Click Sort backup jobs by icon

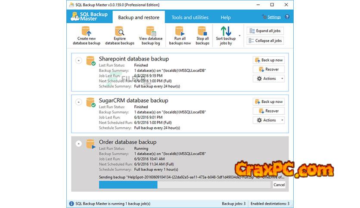tap(226, 31)
